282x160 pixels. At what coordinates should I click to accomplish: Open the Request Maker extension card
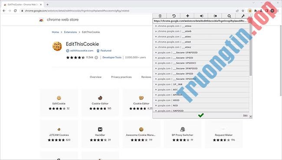coord(223,134)
